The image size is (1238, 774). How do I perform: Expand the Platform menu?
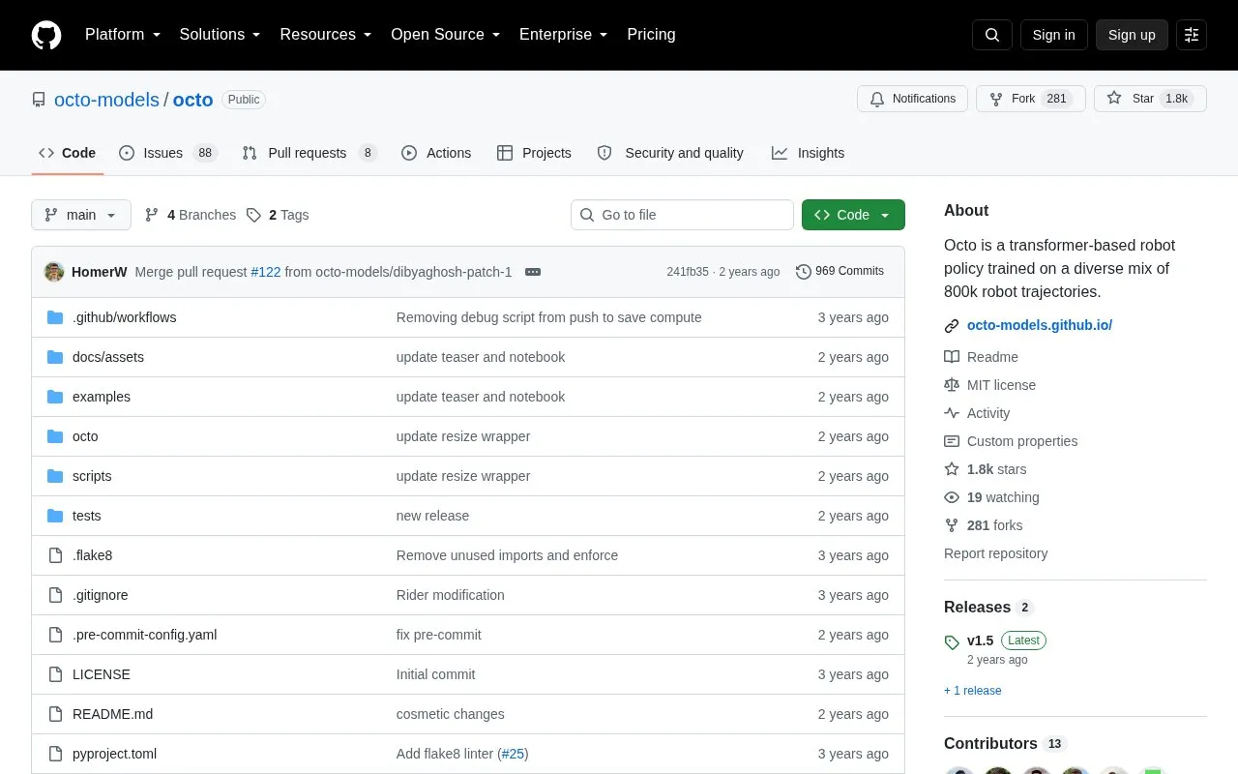point(123,35)
